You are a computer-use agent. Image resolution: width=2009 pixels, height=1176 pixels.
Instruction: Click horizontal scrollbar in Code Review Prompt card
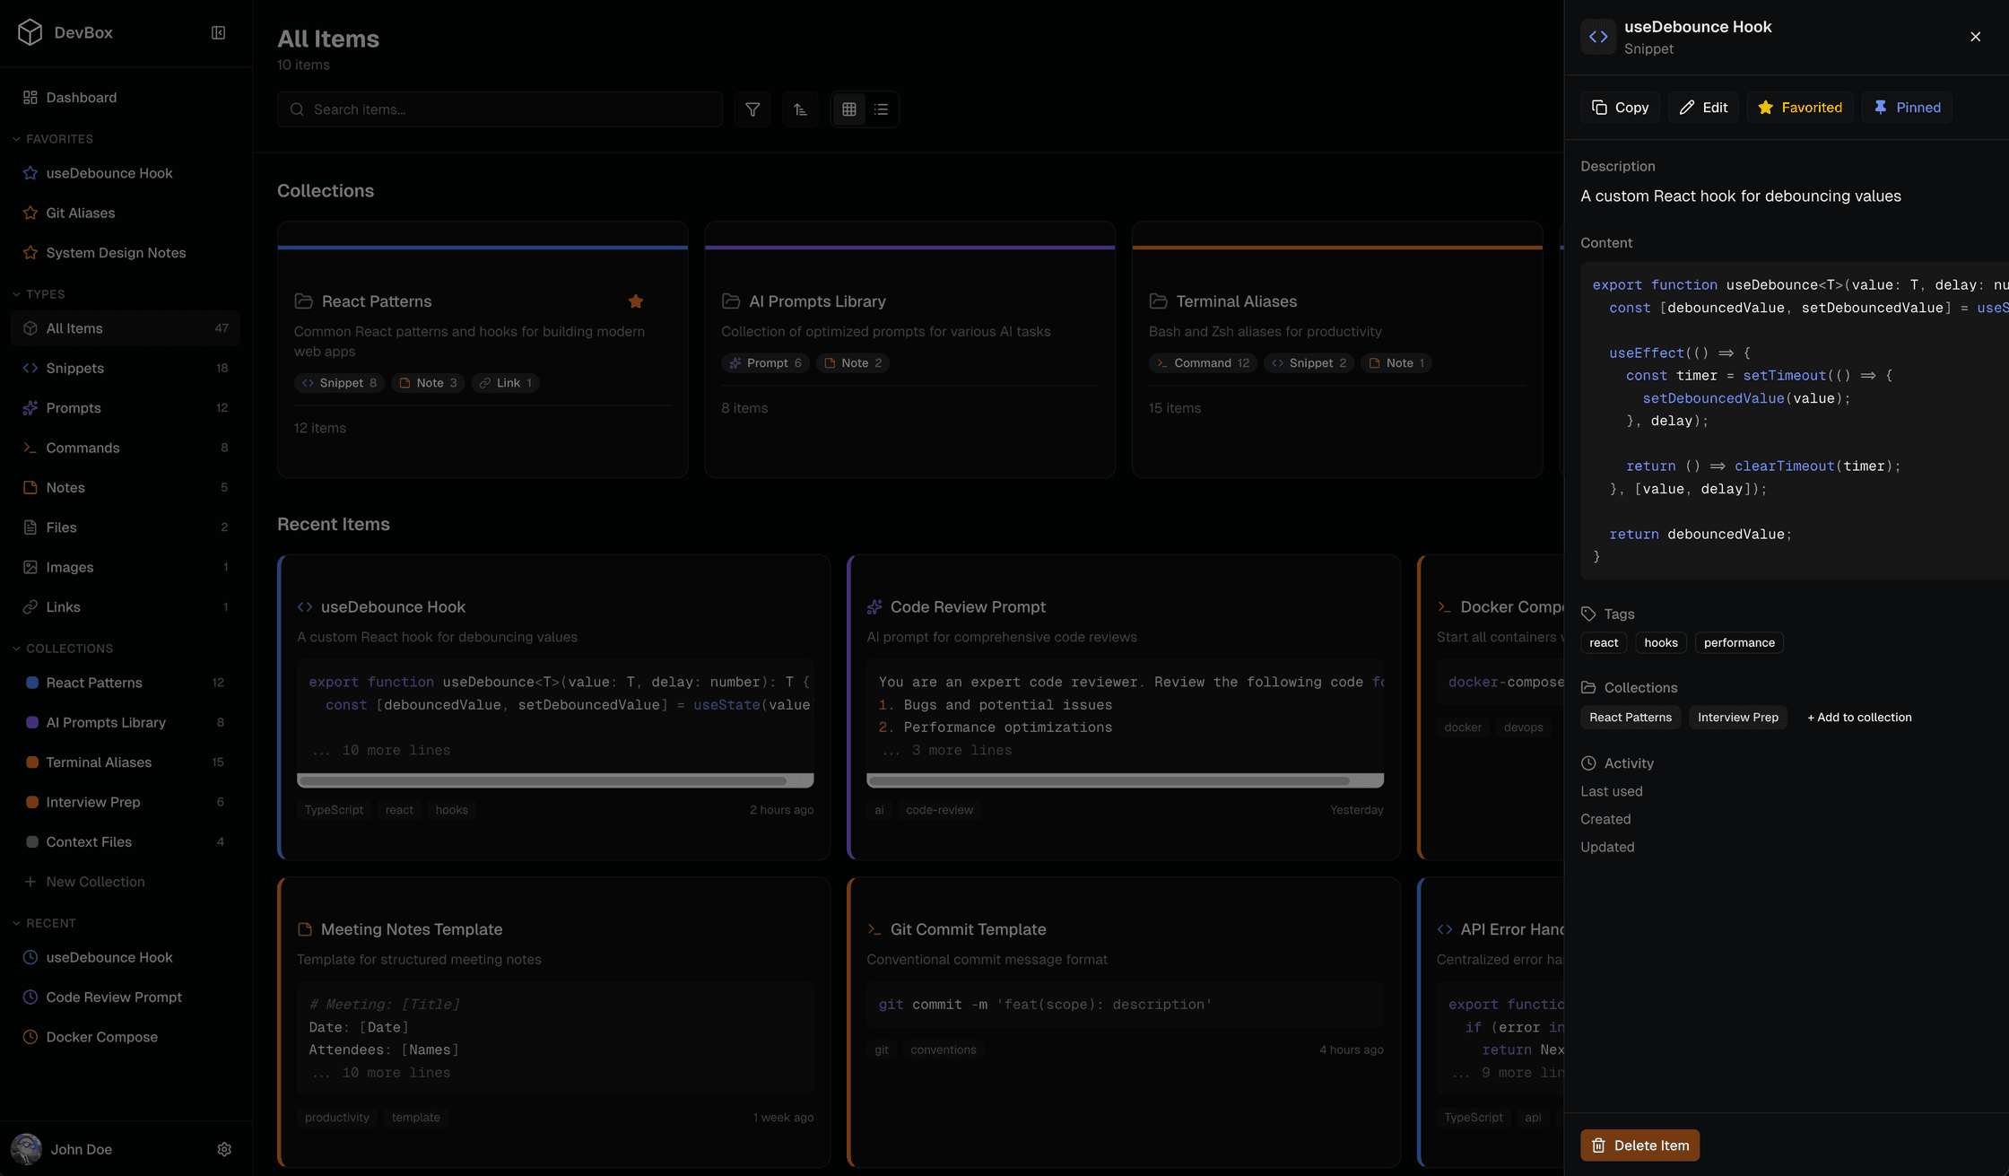click(1125, 780)
